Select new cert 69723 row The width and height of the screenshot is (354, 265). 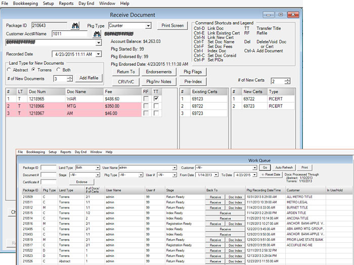point(263,106)
